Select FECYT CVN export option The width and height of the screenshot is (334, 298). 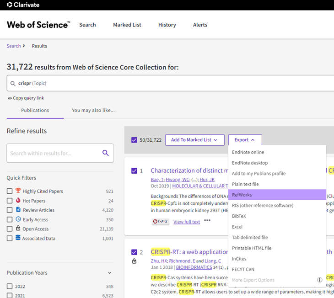tap(277, 269)
